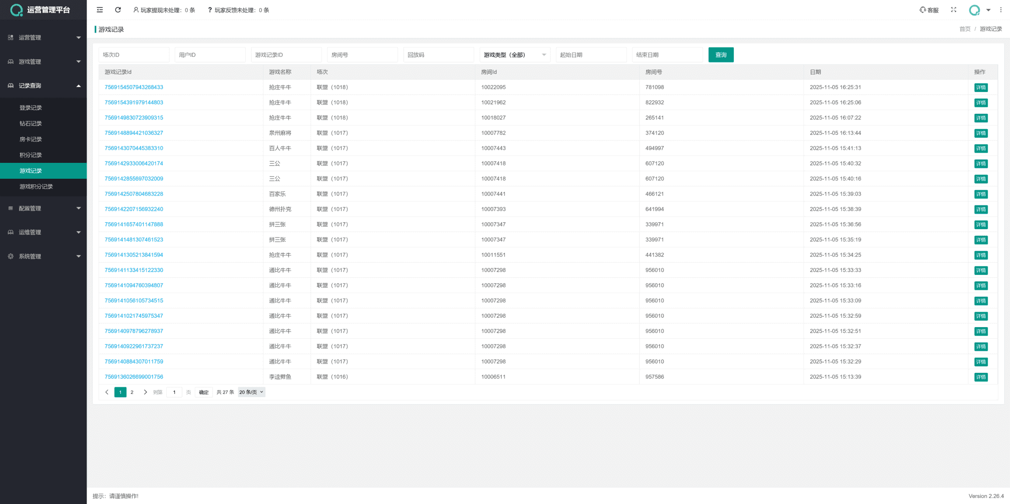
Task: Open the 游戏类型（全部）dropdown
Action: 515,55
